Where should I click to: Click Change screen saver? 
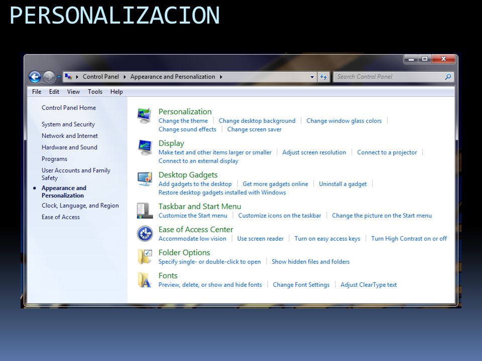click(254, 129)
